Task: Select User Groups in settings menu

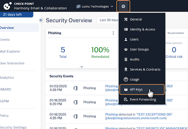Action: [x=139, y=49]
